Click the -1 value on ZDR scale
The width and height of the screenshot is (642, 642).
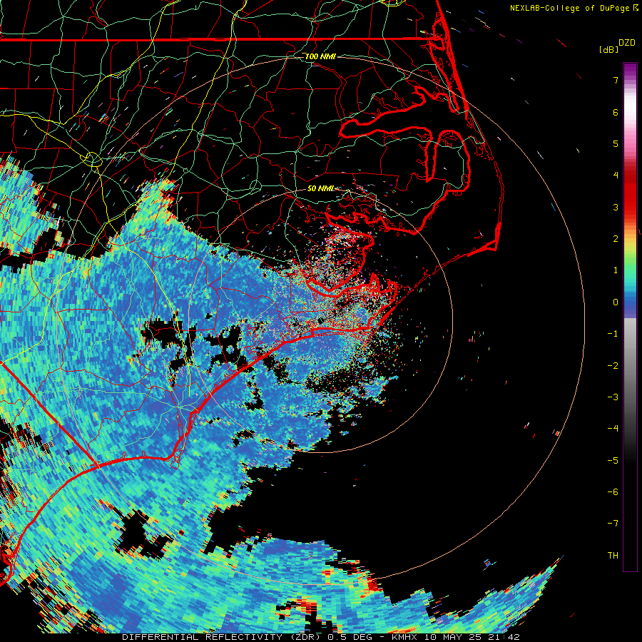click(x=613, y=334)
